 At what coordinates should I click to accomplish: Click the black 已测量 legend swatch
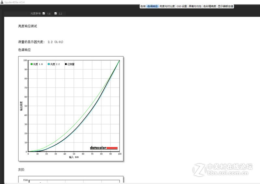(x=66, y=64)
